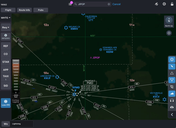Cancel the search

click(117, 4)
